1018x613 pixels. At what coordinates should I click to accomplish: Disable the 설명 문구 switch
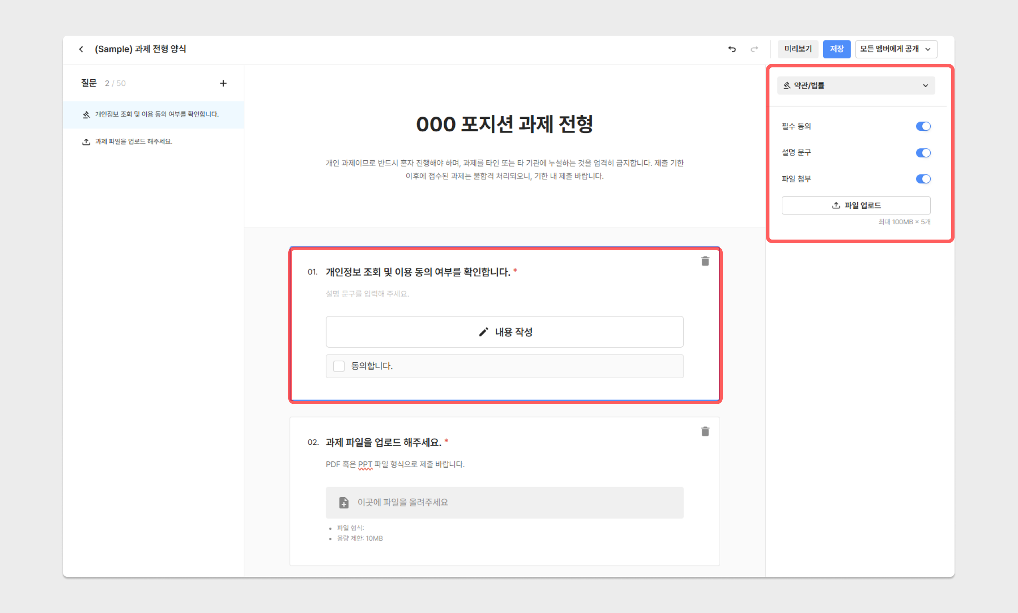(x=923, y=153)
